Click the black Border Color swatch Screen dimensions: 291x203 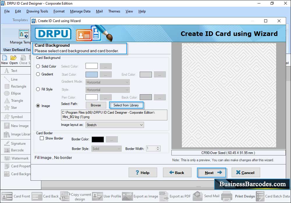(98, 139)
